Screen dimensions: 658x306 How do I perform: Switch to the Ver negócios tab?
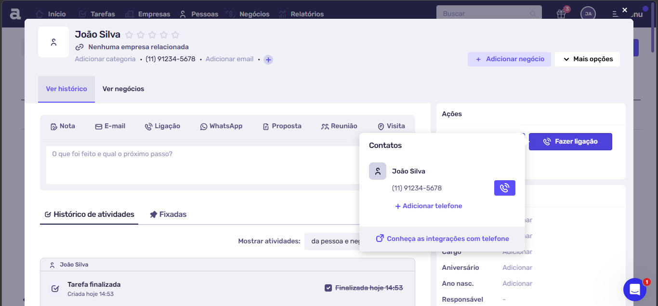(123, 89)
